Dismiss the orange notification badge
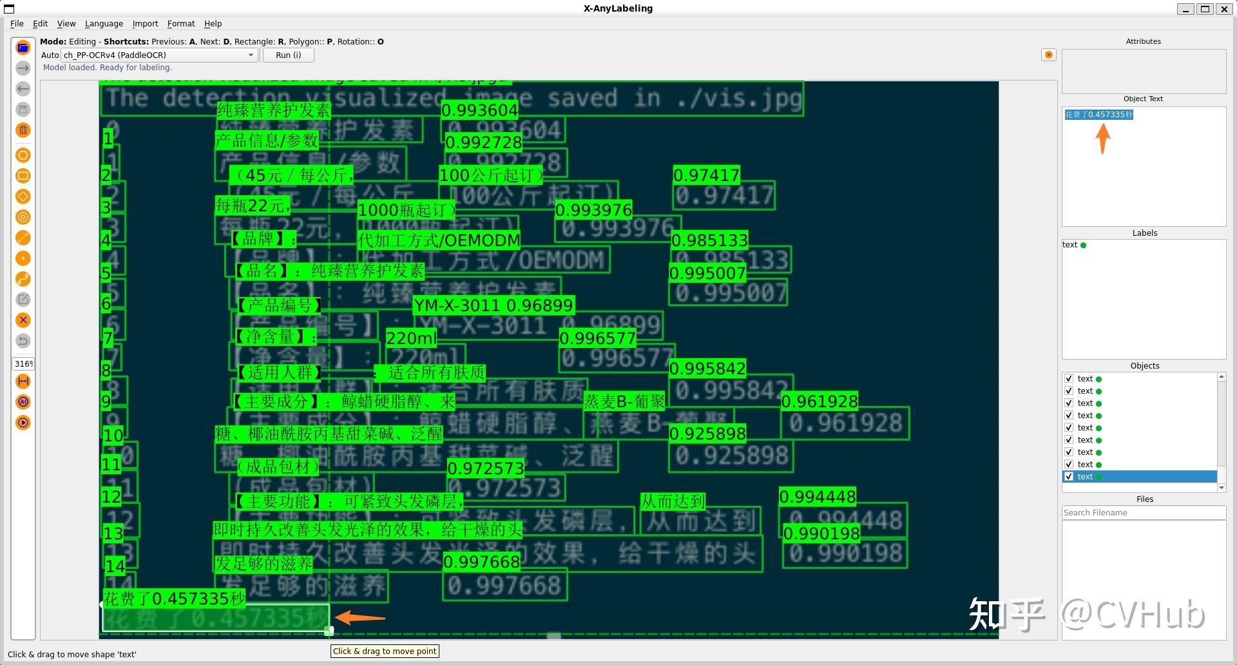 [1049, 55]
